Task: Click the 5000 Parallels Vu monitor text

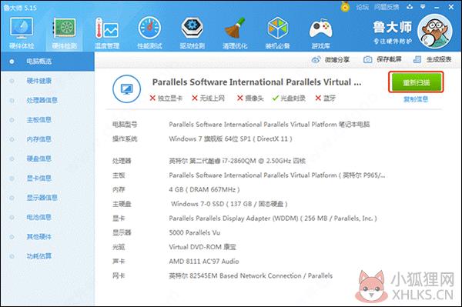Action: 195,232
